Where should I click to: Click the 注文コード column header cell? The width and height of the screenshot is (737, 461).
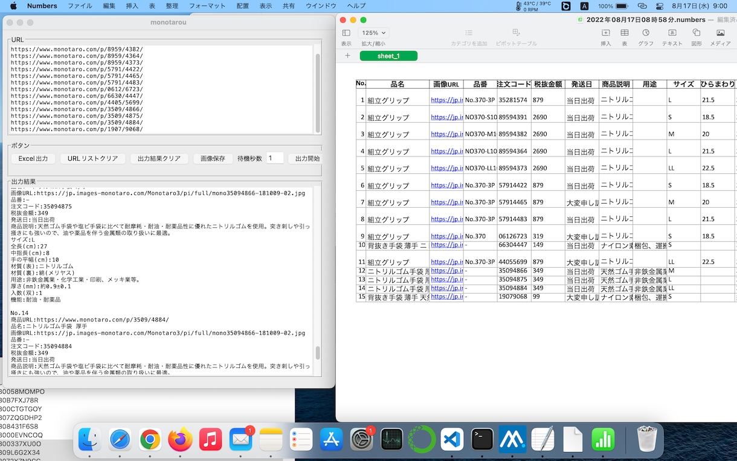(514, 84)
